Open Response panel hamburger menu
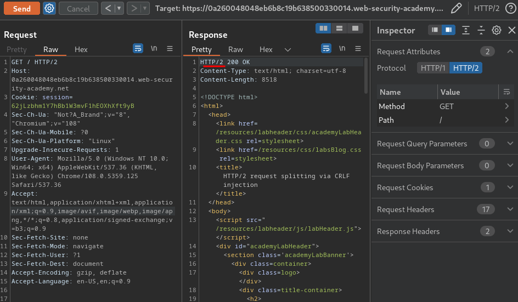 [358, 49]
